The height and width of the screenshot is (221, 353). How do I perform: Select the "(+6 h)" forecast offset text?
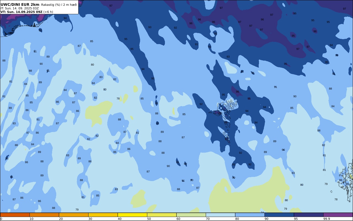(x=48, y=12)
